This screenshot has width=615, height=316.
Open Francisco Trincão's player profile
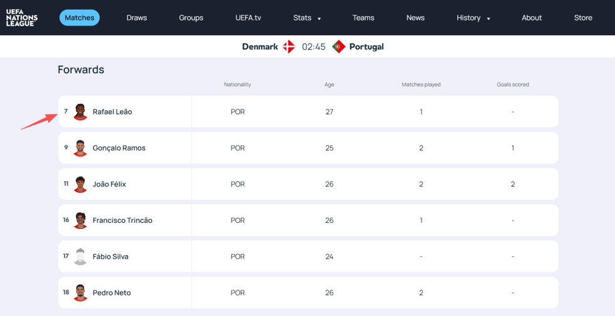(x=122, y=220)
